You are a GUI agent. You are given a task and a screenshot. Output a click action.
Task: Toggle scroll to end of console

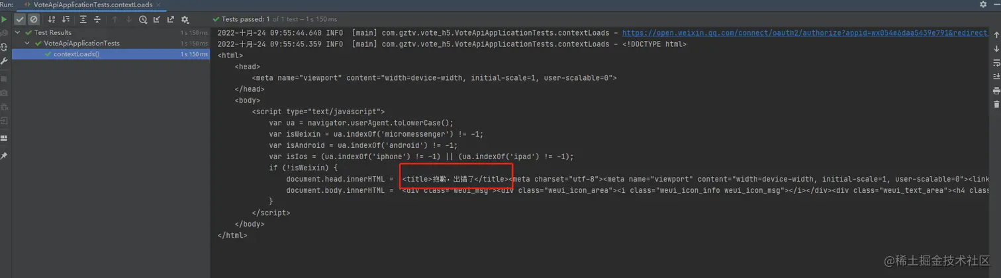[996, 77]
